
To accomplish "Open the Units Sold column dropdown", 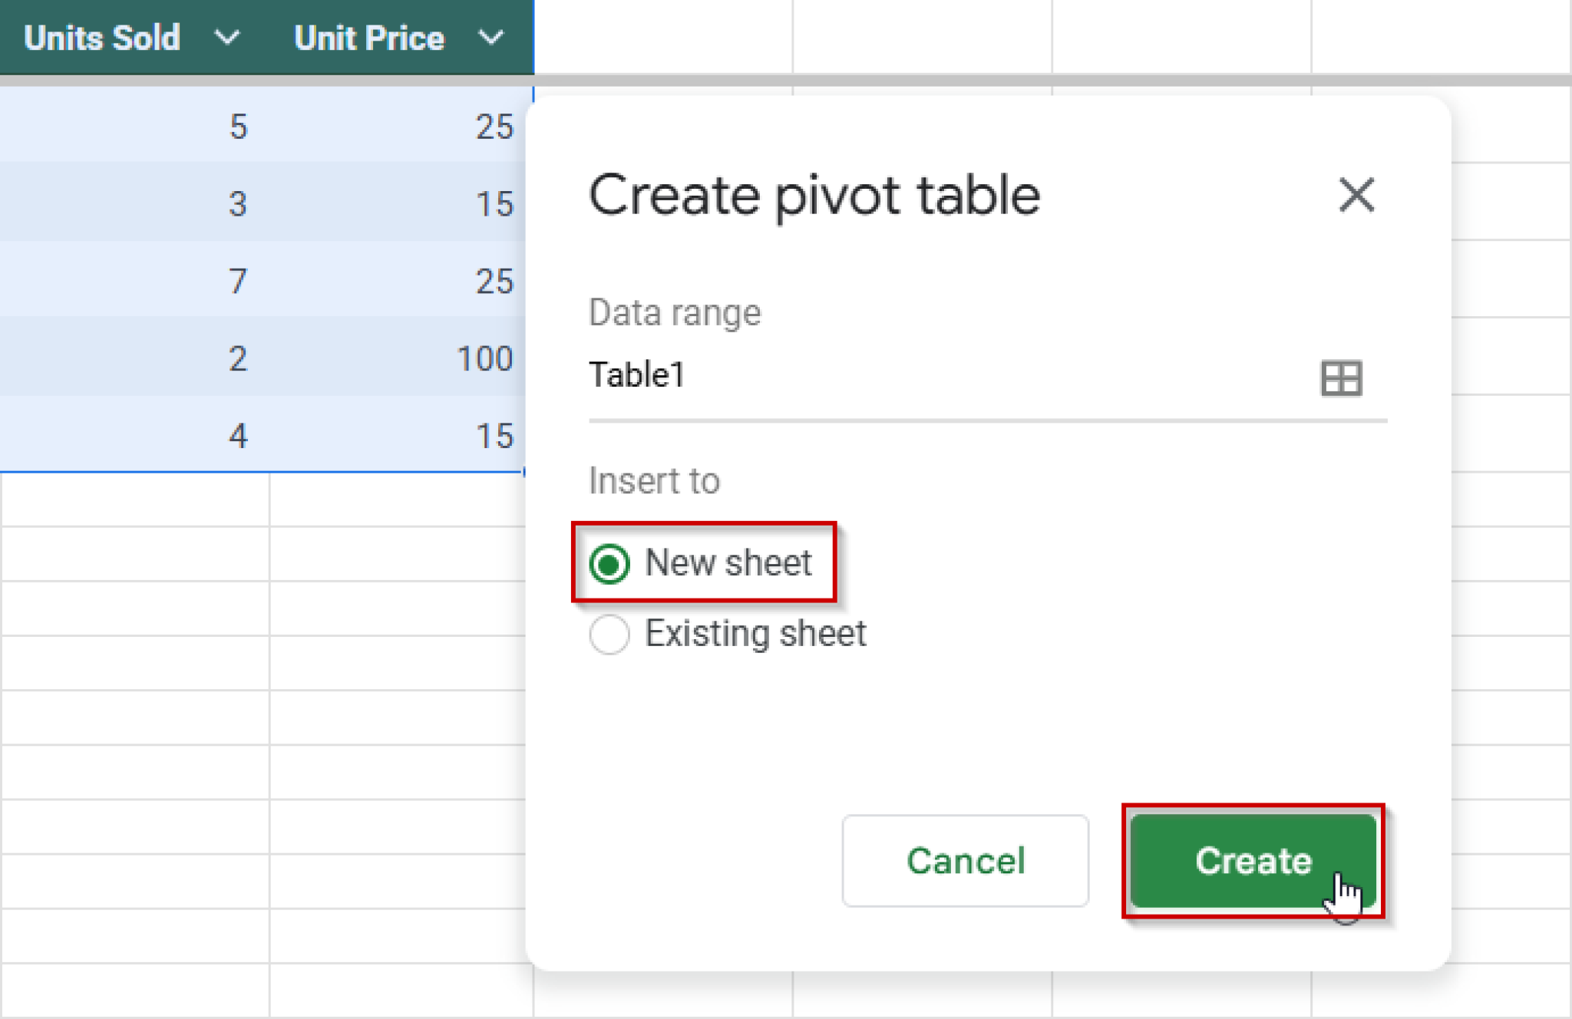I will click(x=228, y=37).
